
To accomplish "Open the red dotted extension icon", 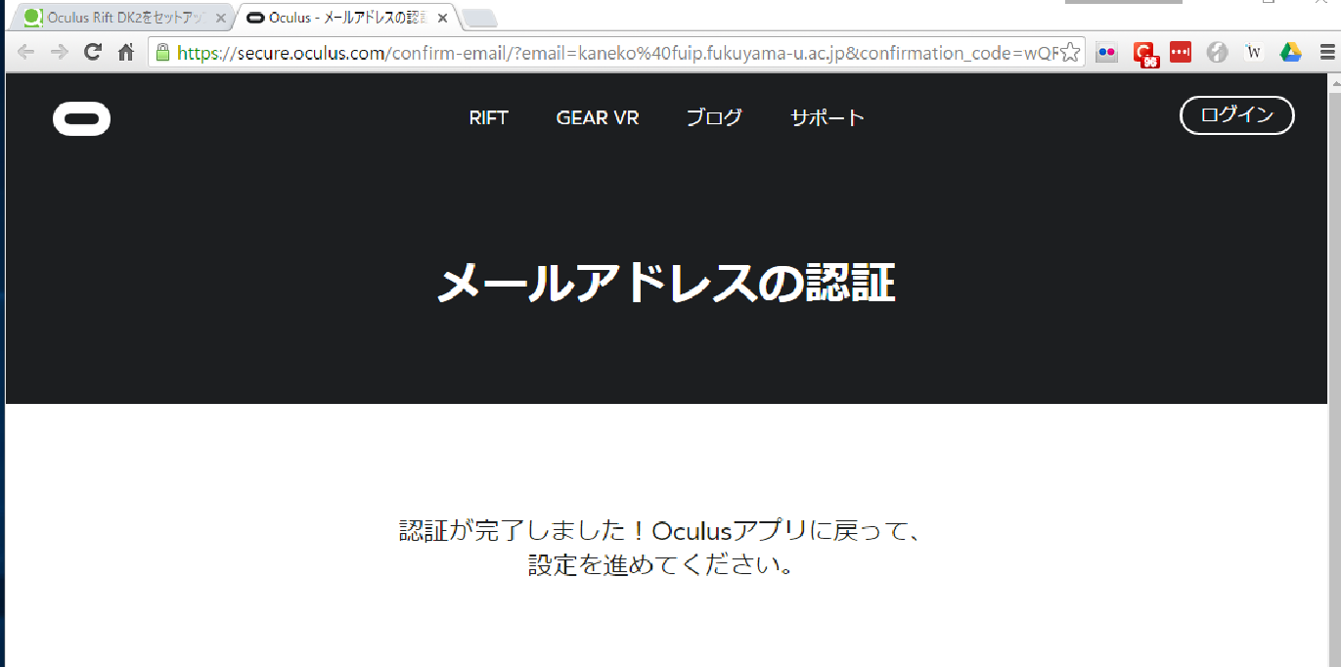I will (x=1181, y=53).
